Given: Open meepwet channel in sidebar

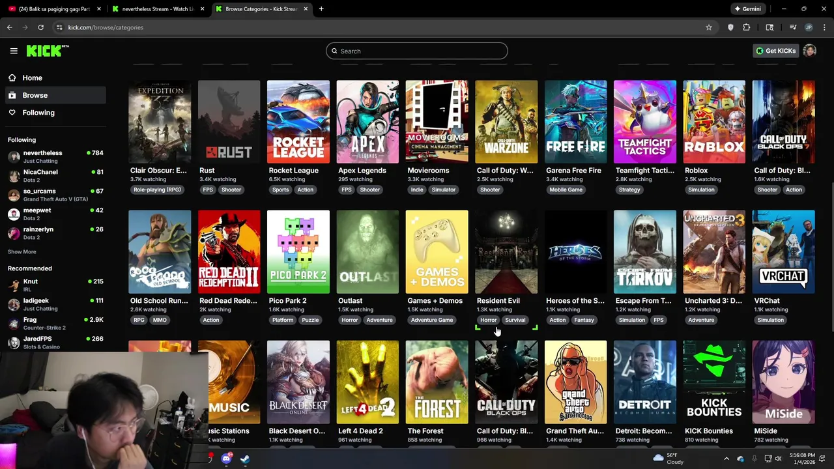Looking at the screenshot, I should click(x=55, y=214).
